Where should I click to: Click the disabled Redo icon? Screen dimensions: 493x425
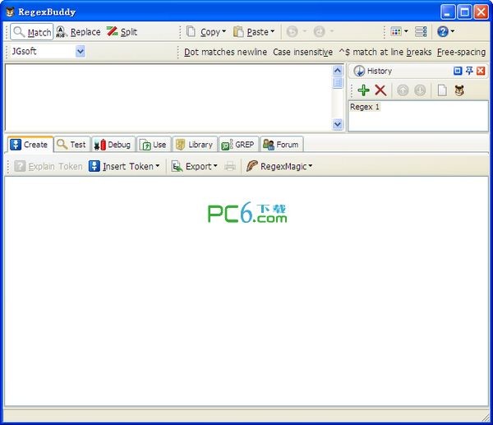coord(319,31)
